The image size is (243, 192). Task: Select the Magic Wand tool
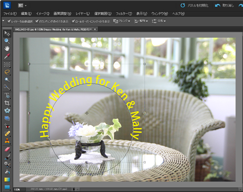point(7,80)
